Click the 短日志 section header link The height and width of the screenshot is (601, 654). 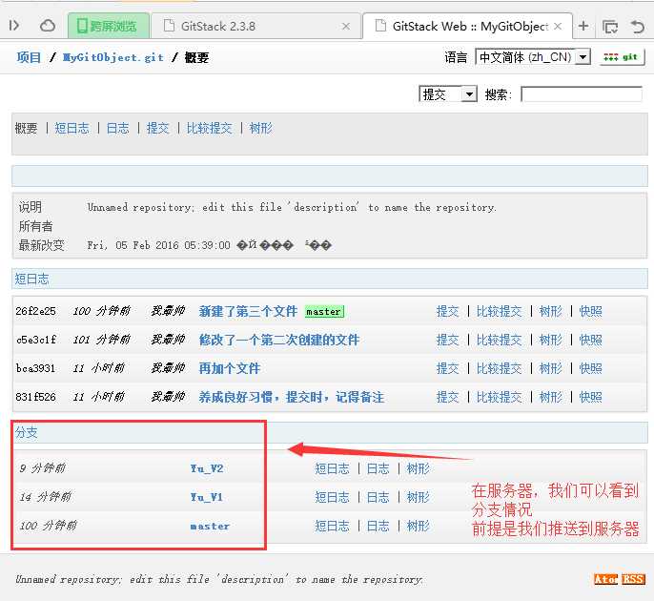31,279
